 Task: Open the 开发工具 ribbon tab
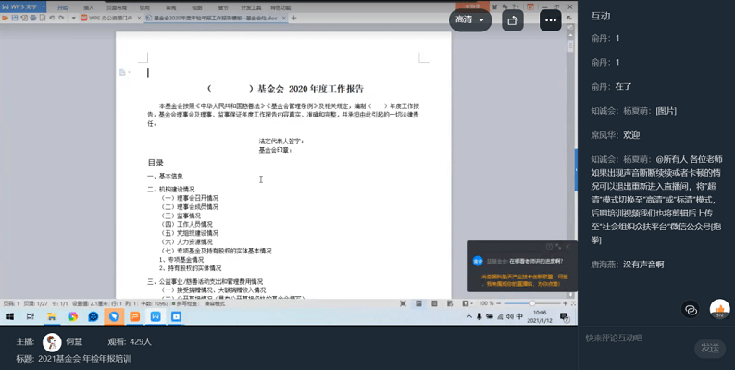pos(251,7)
